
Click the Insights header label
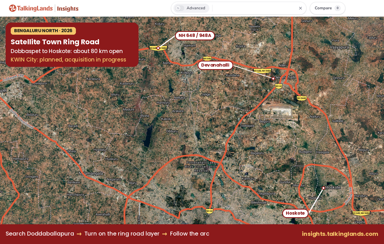68,8
